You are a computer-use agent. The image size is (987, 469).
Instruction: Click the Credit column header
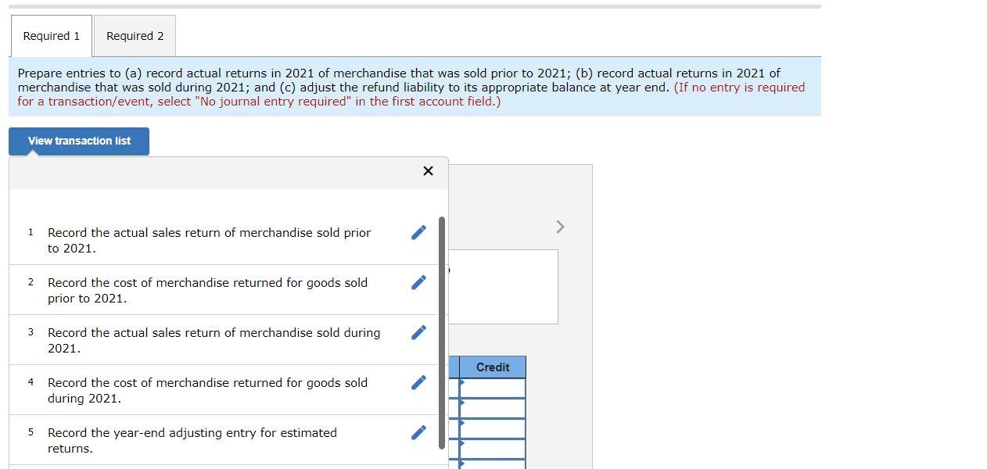(x=492, y=367)
